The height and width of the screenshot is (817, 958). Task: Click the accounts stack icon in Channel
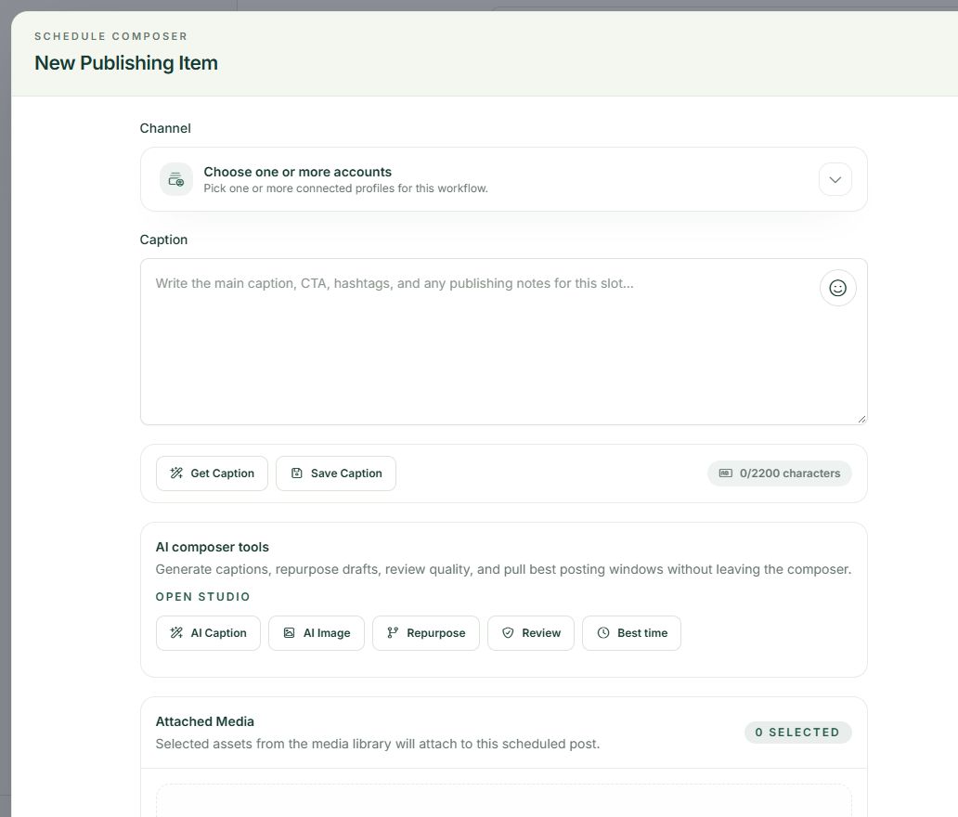(x=176, y=179)
